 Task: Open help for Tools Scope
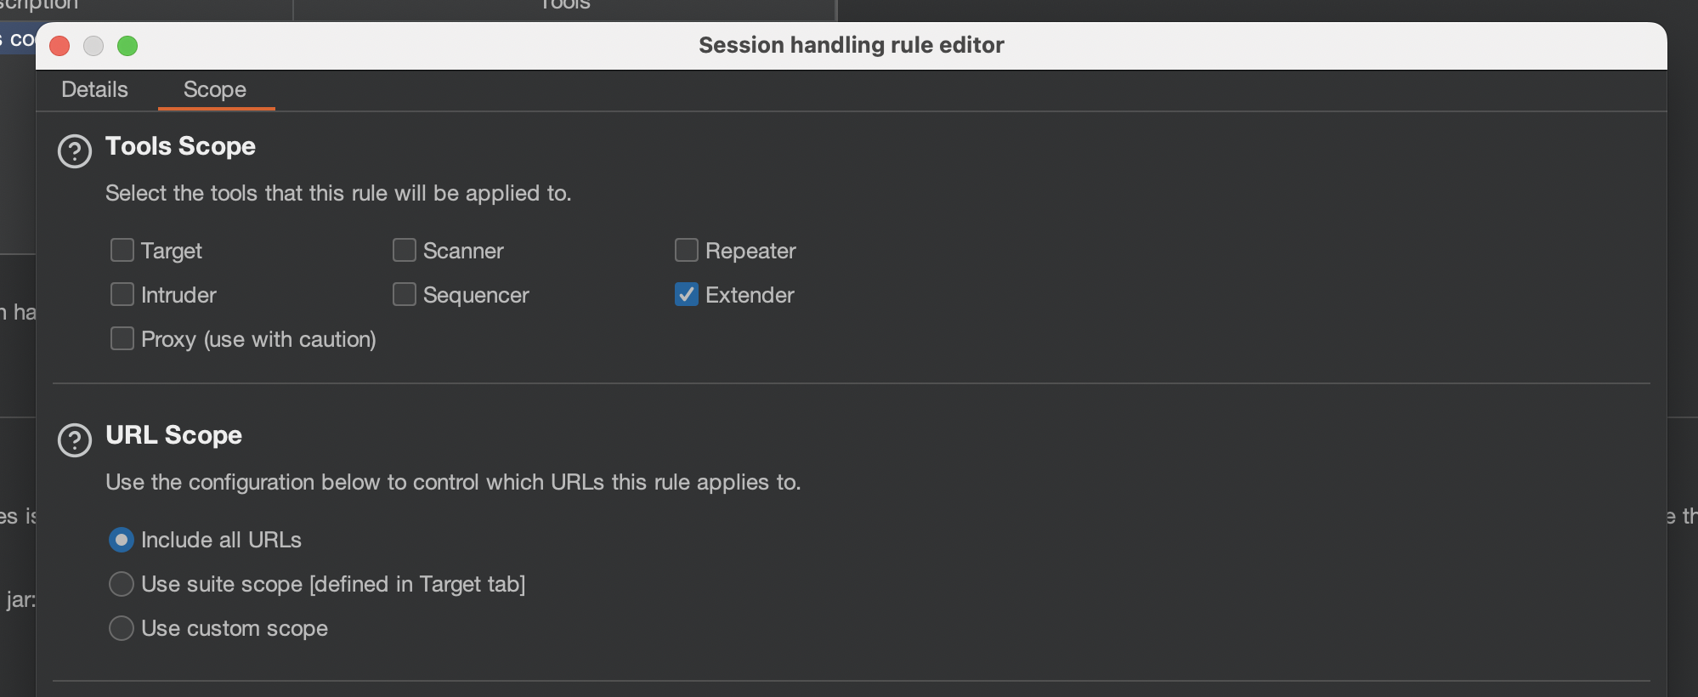[75, 152]
